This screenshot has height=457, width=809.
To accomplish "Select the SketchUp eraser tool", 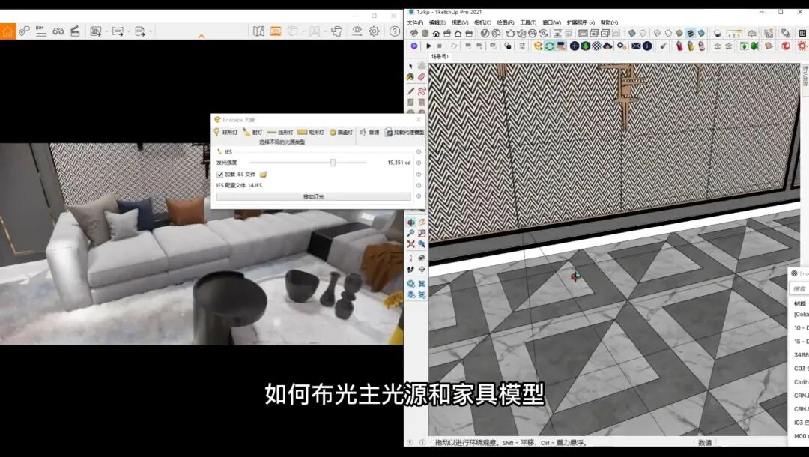I will (x=422, y=77).
